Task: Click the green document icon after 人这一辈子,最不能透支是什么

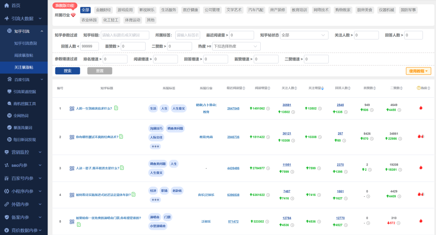Action: click(122, 168)
